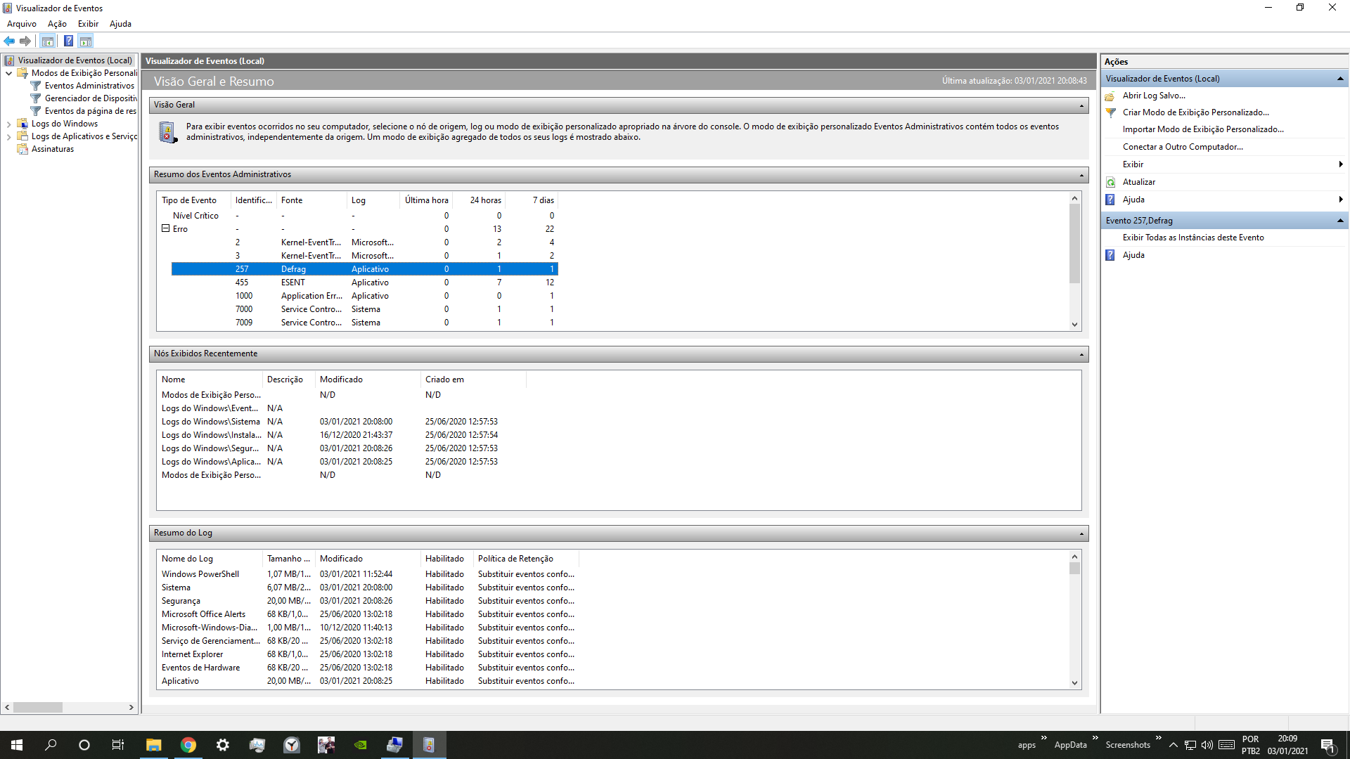Viewport: 1350px width, 759px height.
Task: Open the notification center icon
Action: click(x=1327, y=745)
